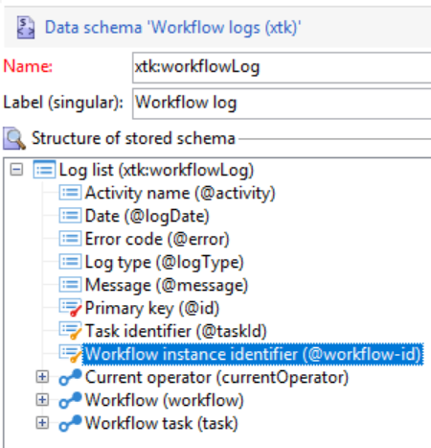Click the Activity name attribute icon
The height and width of the screenshot is (448, 431).
coord(70,193)
